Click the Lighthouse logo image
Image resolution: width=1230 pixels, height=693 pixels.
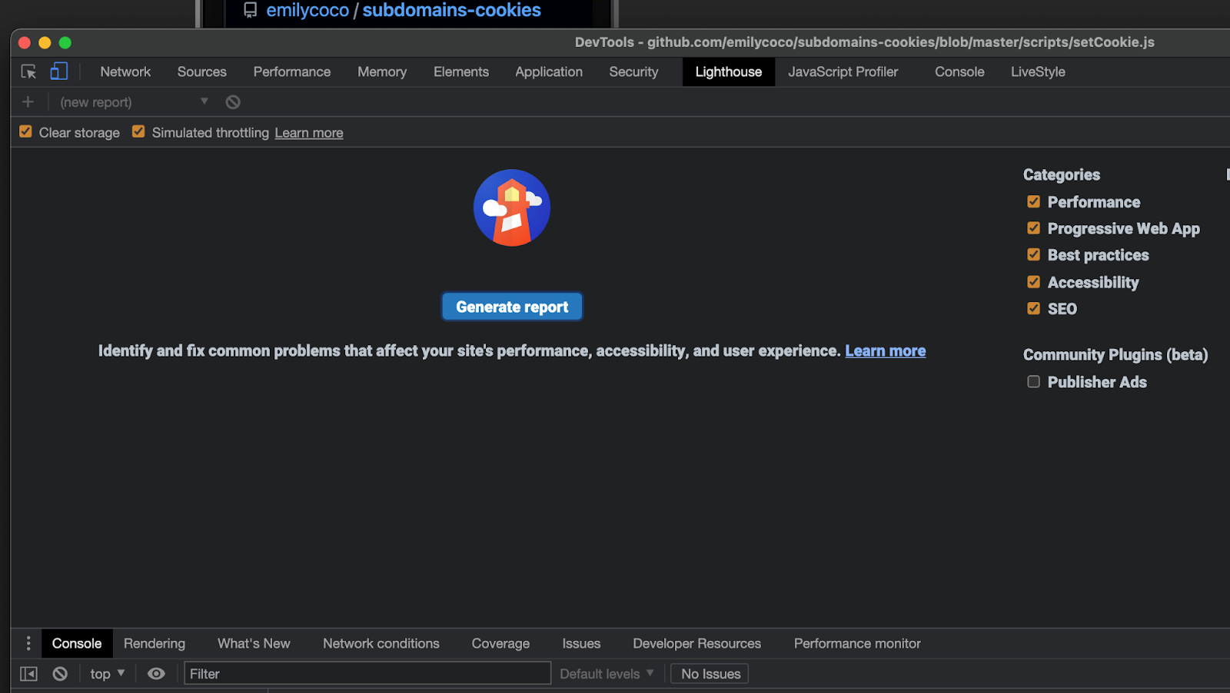[512, 207]
